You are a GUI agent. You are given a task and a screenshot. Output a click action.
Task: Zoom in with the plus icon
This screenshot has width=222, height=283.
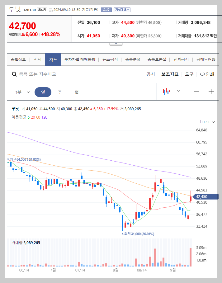tap(211, 92)
